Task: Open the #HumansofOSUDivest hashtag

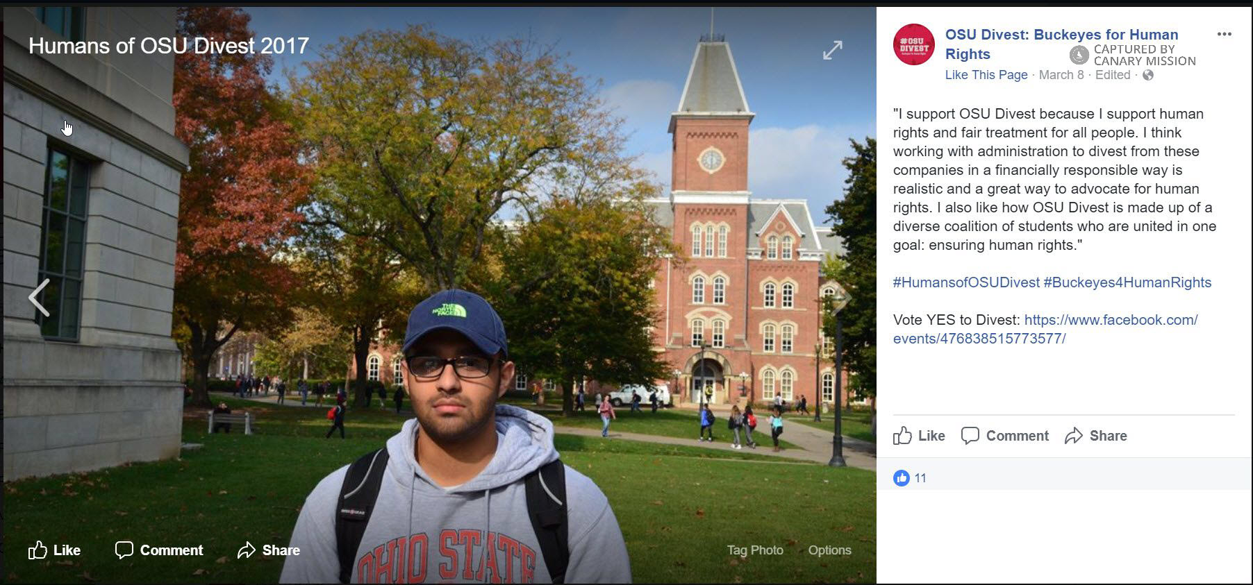Action: pos(966,282)
